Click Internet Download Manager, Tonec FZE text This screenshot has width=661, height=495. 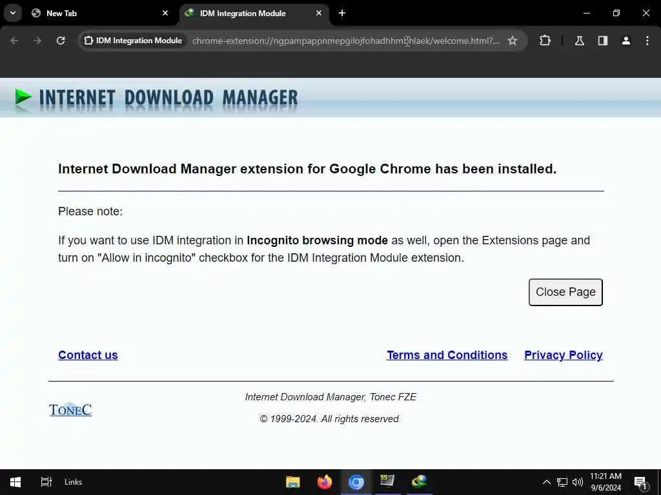330,397
